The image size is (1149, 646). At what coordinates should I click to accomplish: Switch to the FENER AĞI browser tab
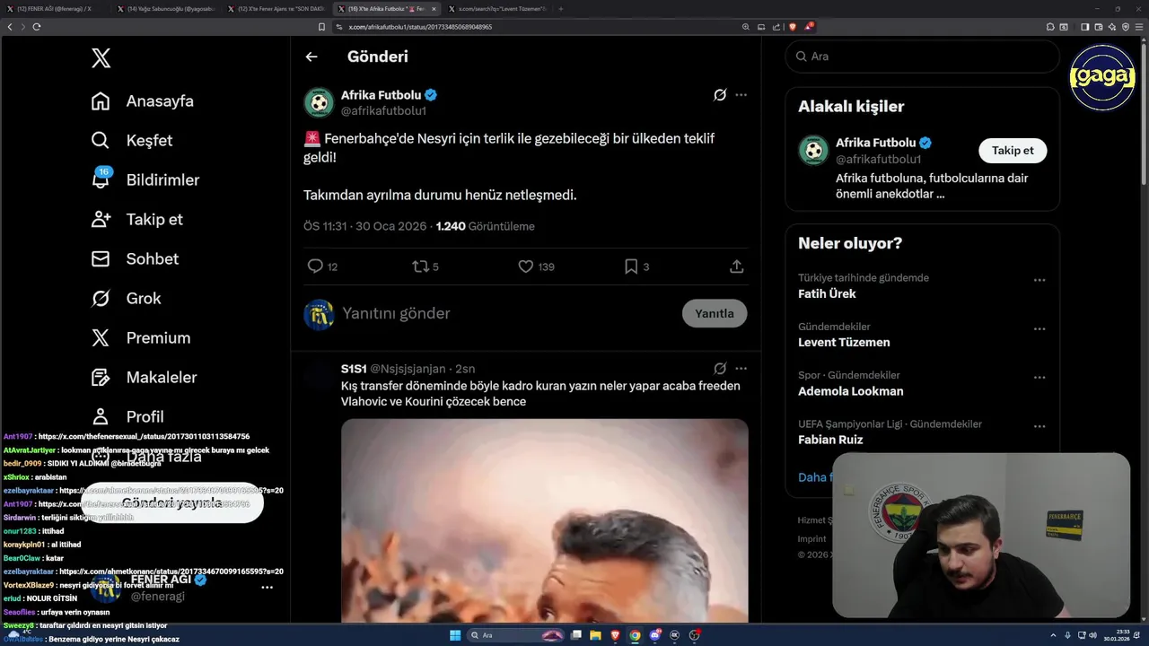54,9
